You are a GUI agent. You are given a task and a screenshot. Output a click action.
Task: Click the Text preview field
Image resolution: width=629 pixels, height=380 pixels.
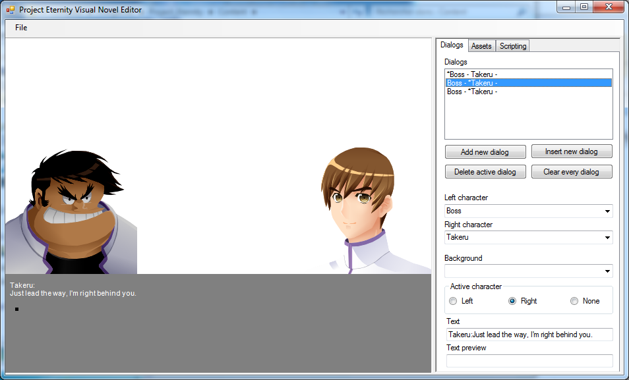pyautogui.click(x=529, y=361)
